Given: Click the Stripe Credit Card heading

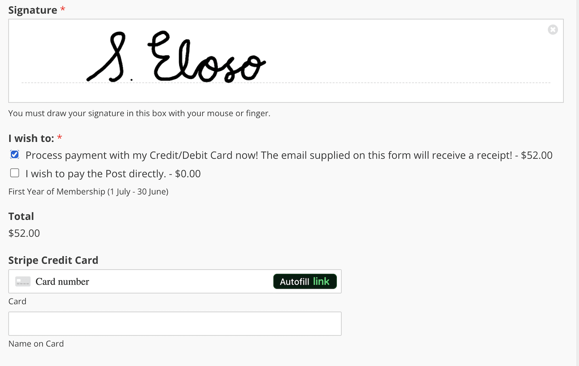Looking at the screenshot, I should coord(53,260).
